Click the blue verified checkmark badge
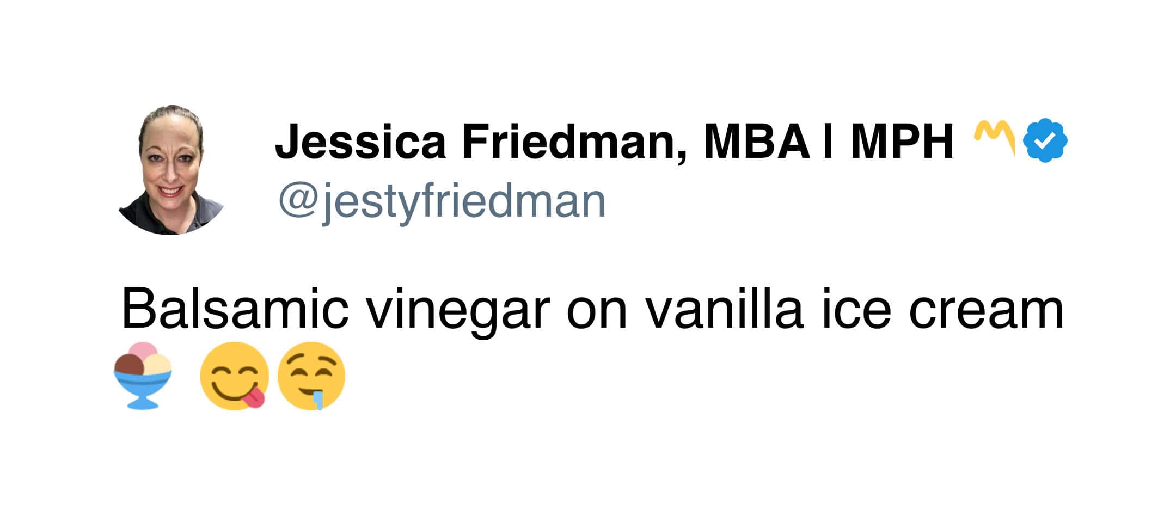 coord(1045,140)
